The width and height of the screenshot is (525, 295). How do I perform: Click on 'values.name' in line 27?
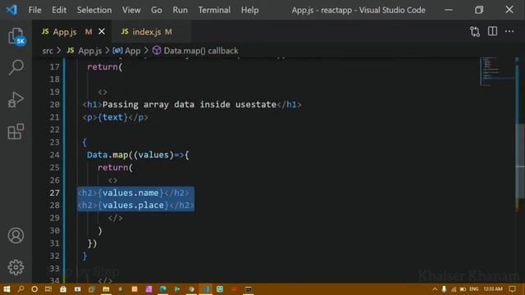[130, 193]
